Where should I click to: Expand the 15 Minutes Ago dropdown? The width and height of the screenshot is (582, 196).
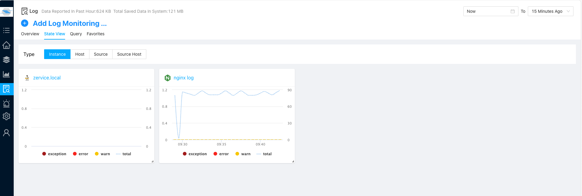(550, 11)
